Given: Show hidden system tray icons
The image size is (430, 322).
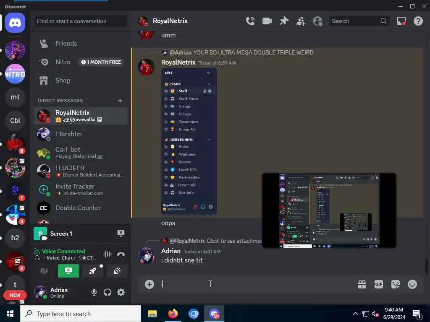Looking at the screenshot, I should click(x=355, y=314).
